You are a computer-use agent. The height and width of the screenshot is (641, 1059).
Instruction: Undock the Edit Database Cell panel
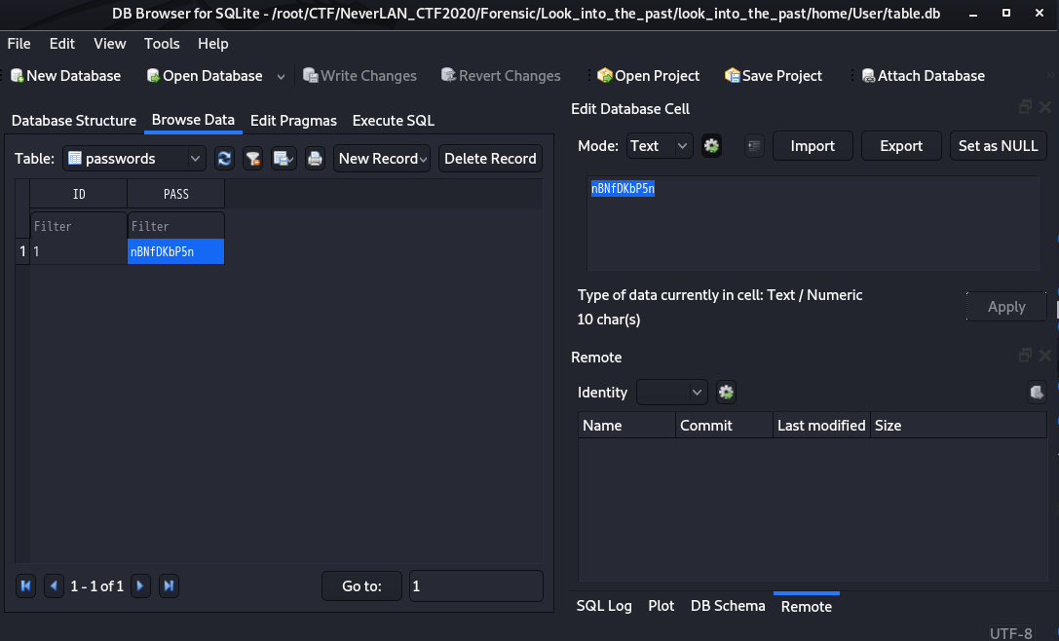click(1025, 106)
